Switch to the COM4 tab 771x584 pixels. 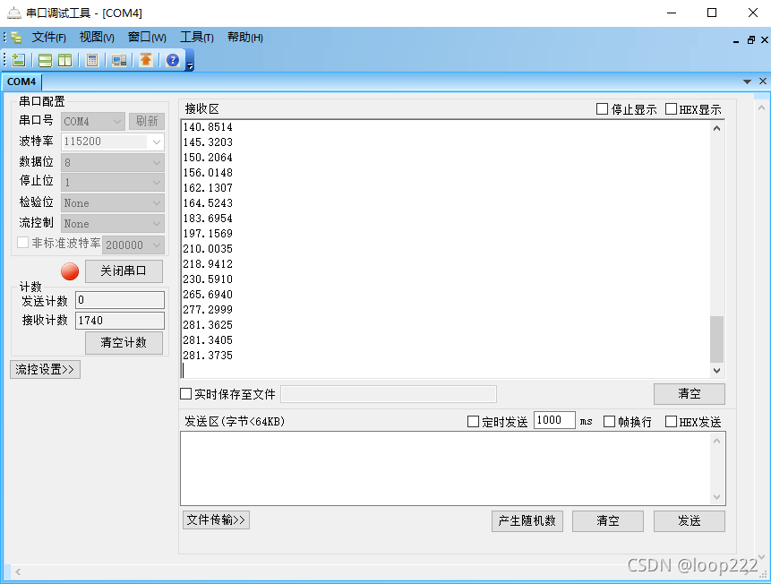point(21,82)
